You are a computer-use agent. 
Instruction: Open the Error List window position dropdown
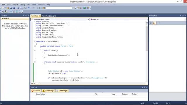[142, 87]
